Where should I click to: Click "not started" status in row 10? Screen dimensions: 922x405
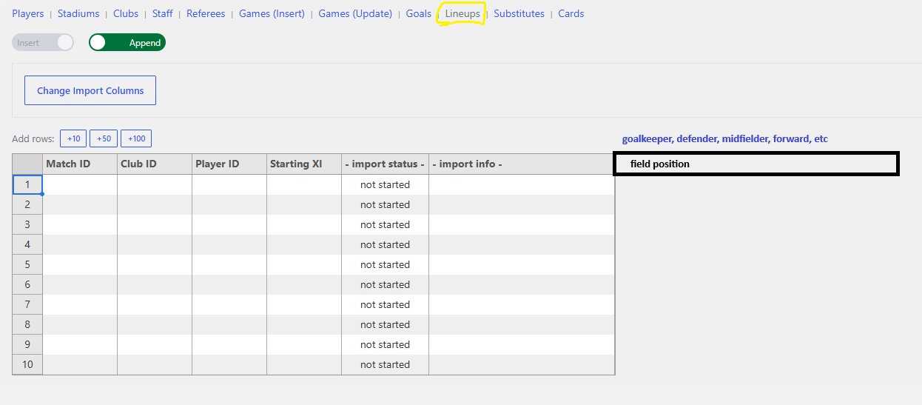tap(385, 364)
